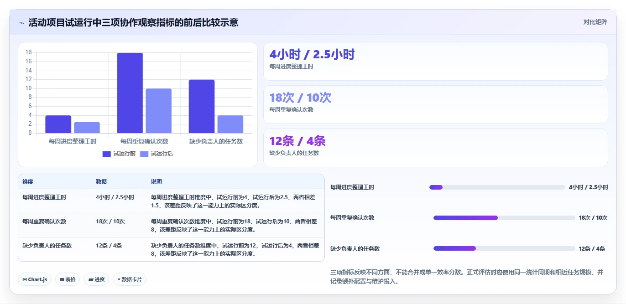The image size is (626, 304).
Task: Click the 每周重复确认次数 progress bar
Action: [504, 218]
